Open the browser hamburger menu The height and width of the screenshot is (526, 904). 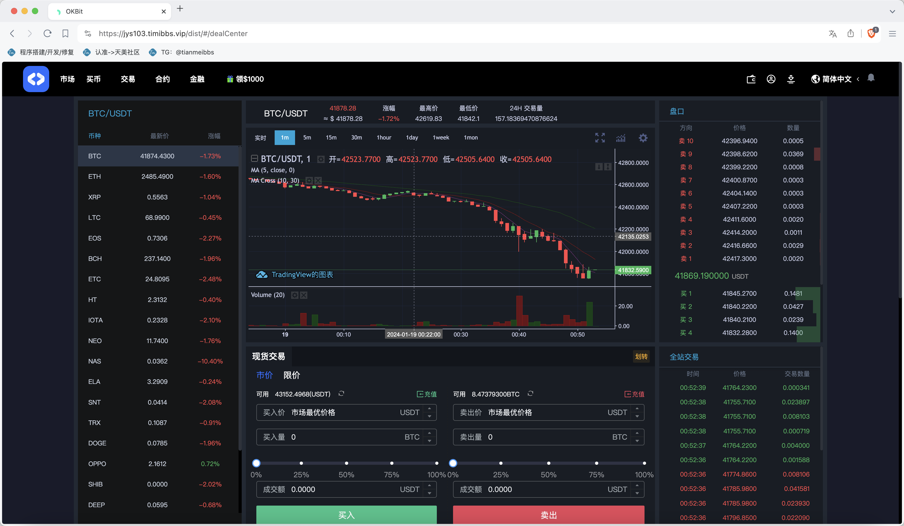(892, 34)
